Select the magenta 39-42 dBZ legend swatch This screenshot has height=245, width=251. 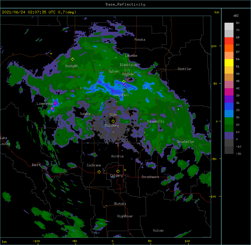[x=229, y=92]
